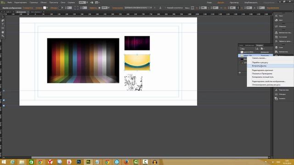
Task: Select the Selection arrow tool
Action: tap(3, 16)
